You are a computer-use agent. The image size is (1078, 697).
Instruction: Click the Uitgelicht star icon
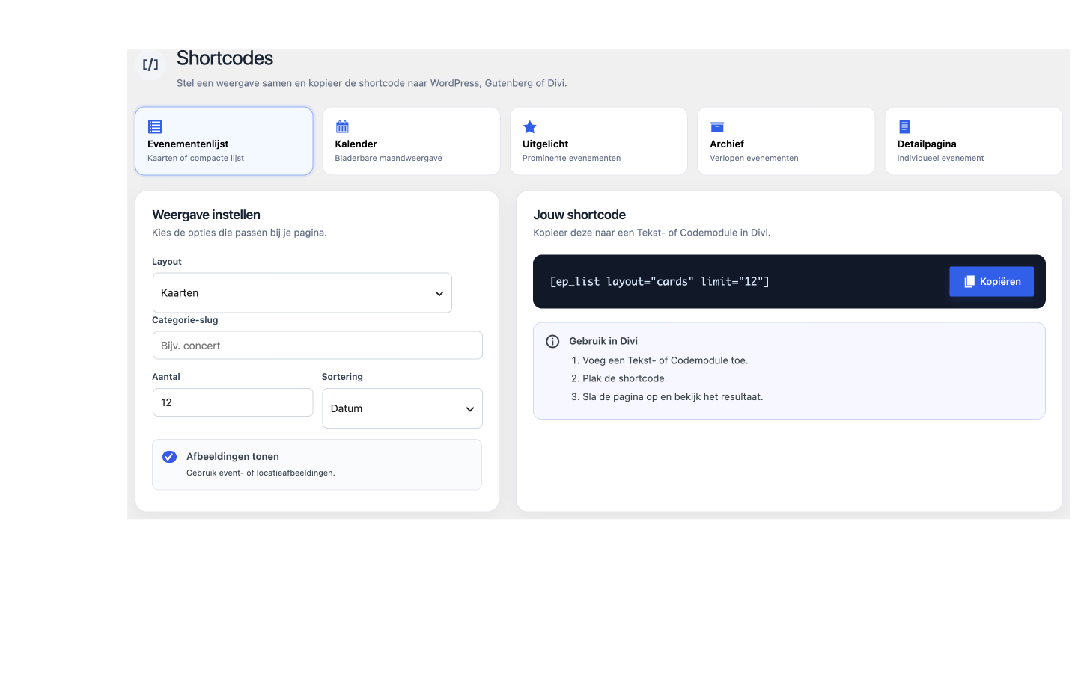click(529, 126)
